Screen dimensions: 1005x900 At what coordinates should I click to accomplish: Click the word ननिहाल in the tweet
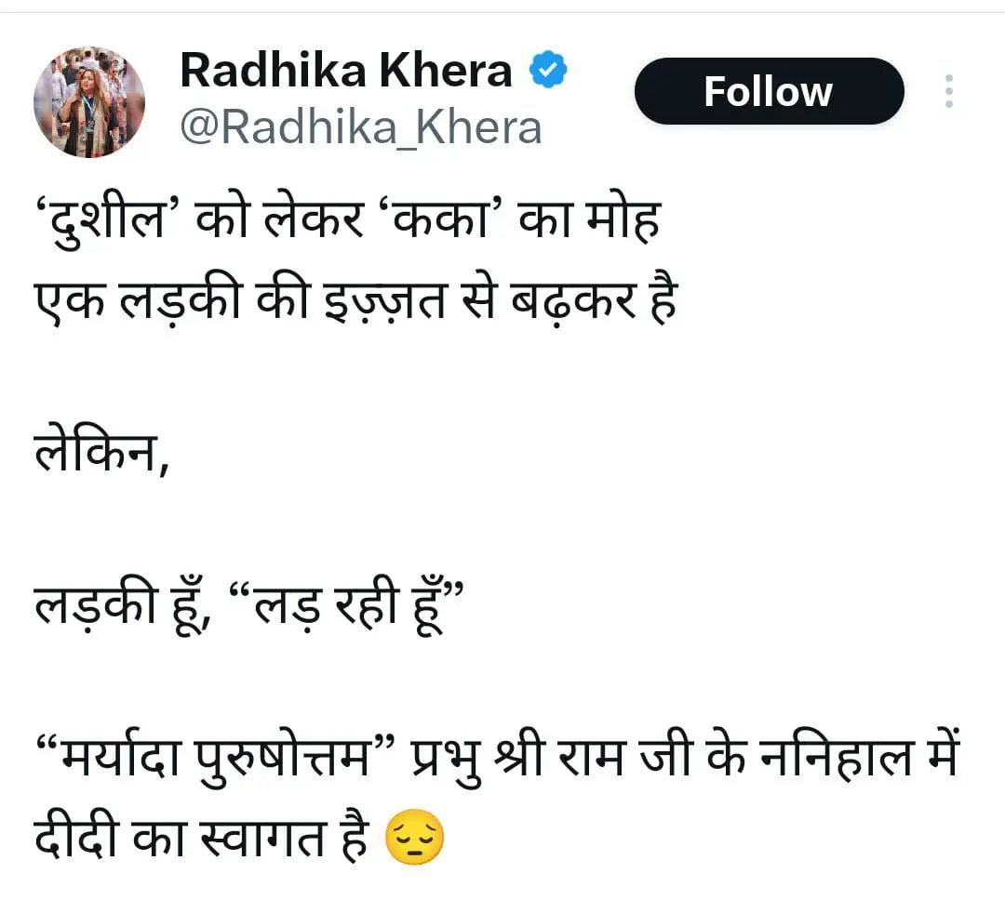(x=836, y=757)
